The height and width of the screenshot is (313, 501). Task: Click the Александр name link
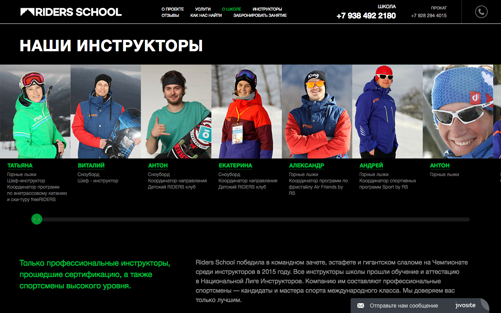click(x=306, y=165)
